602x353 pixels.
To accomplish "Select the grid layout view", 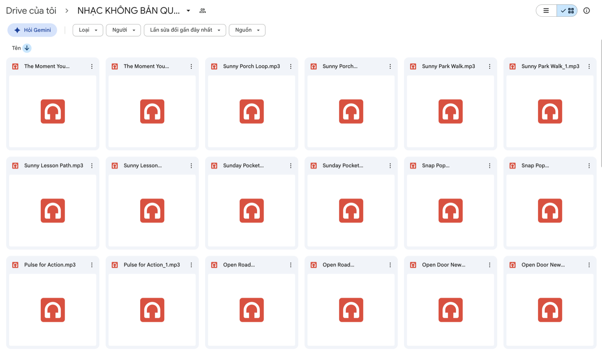I will point(567,11).
